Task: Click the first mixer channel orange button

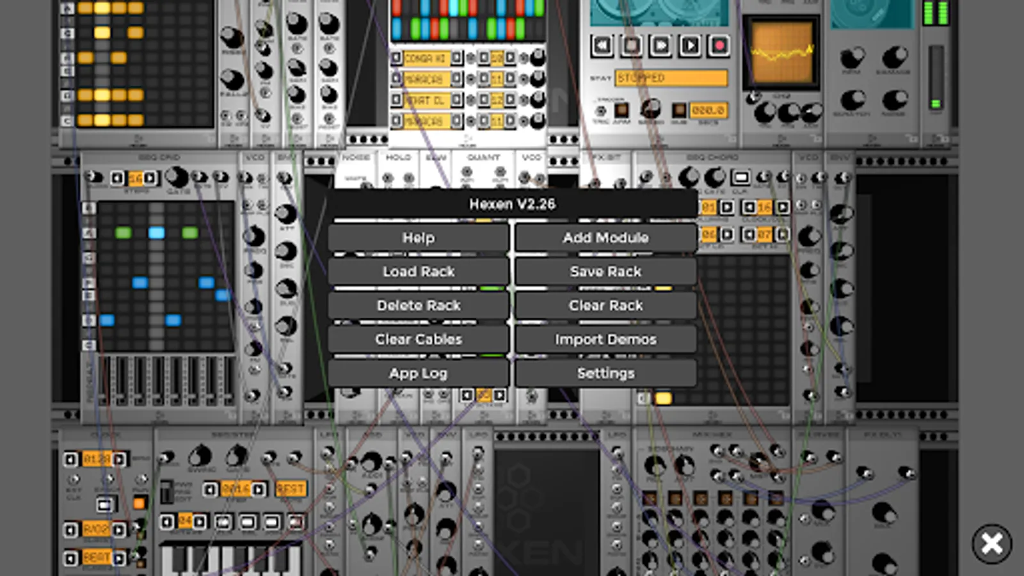Action: point(649,498)
